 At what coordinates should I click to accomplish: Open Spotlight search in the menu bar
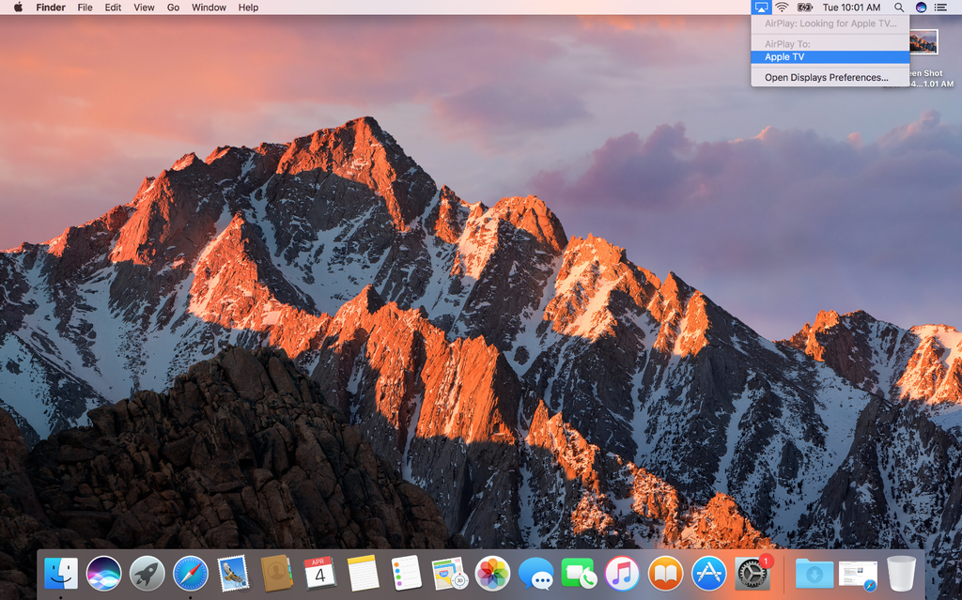point(899,8)
